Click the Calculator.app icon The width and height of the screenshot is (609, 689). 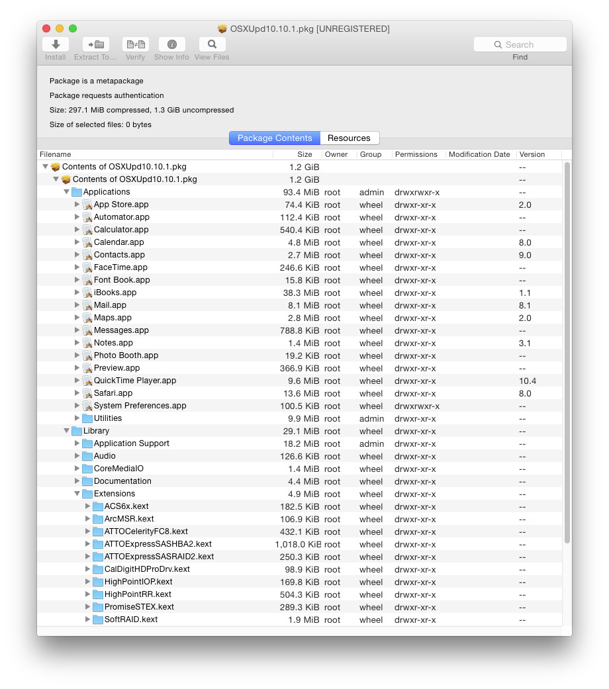coord(87,230)
